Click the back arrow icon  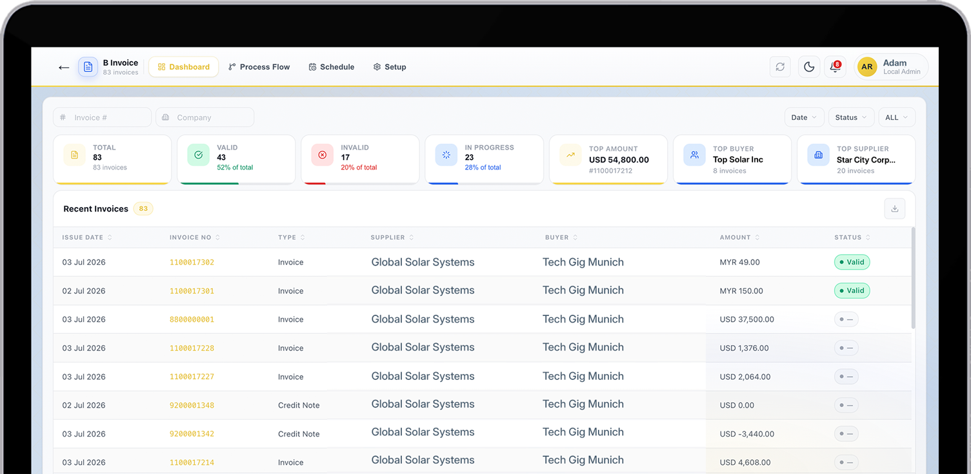pos(64,67)
